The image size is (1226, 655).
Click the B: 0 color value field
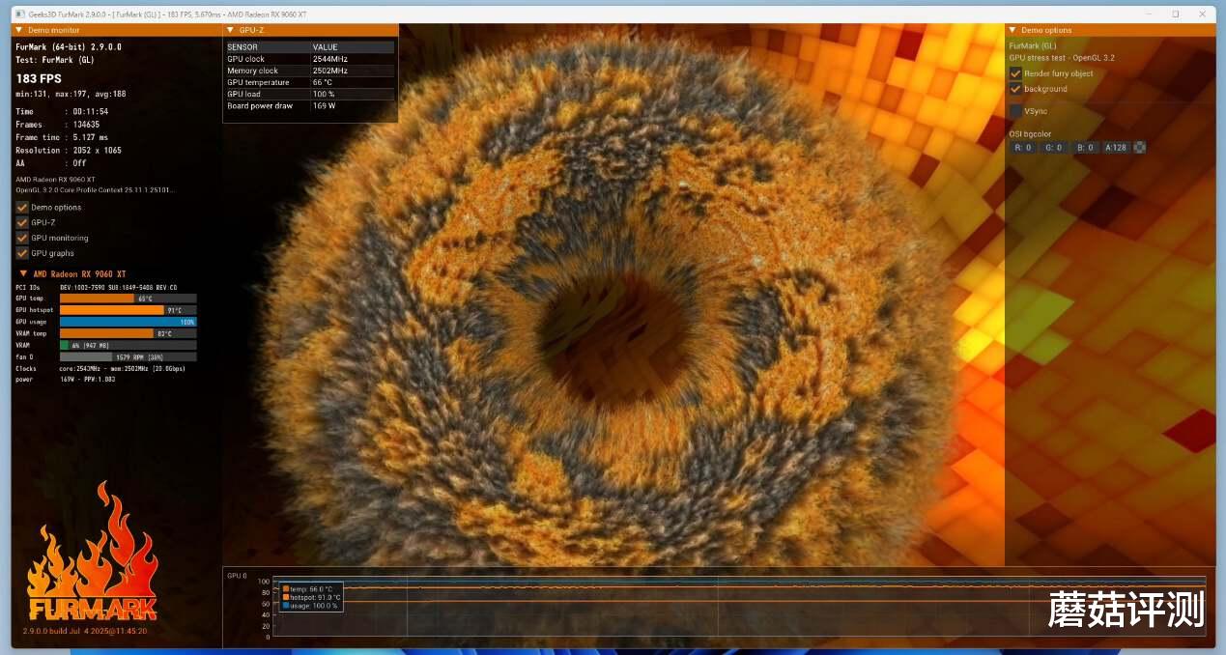(1086, 148)
